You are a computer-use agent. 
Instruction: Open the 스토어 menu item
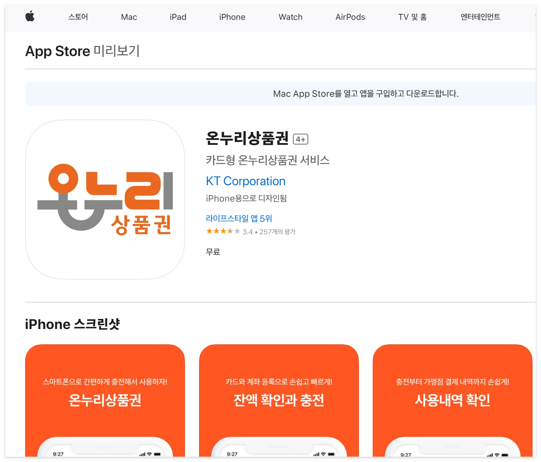[77, 17]
